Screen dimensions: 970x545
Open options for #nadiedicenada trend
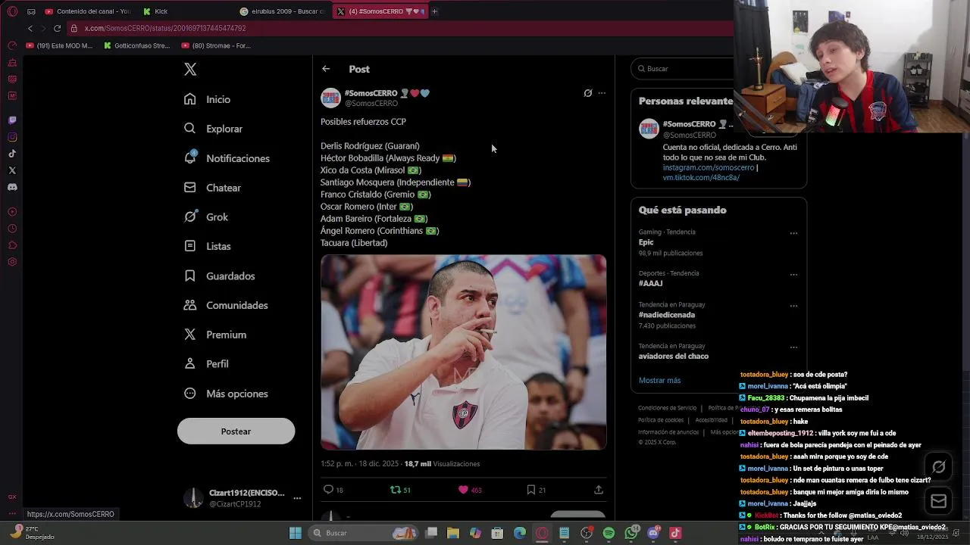[793, 306]
